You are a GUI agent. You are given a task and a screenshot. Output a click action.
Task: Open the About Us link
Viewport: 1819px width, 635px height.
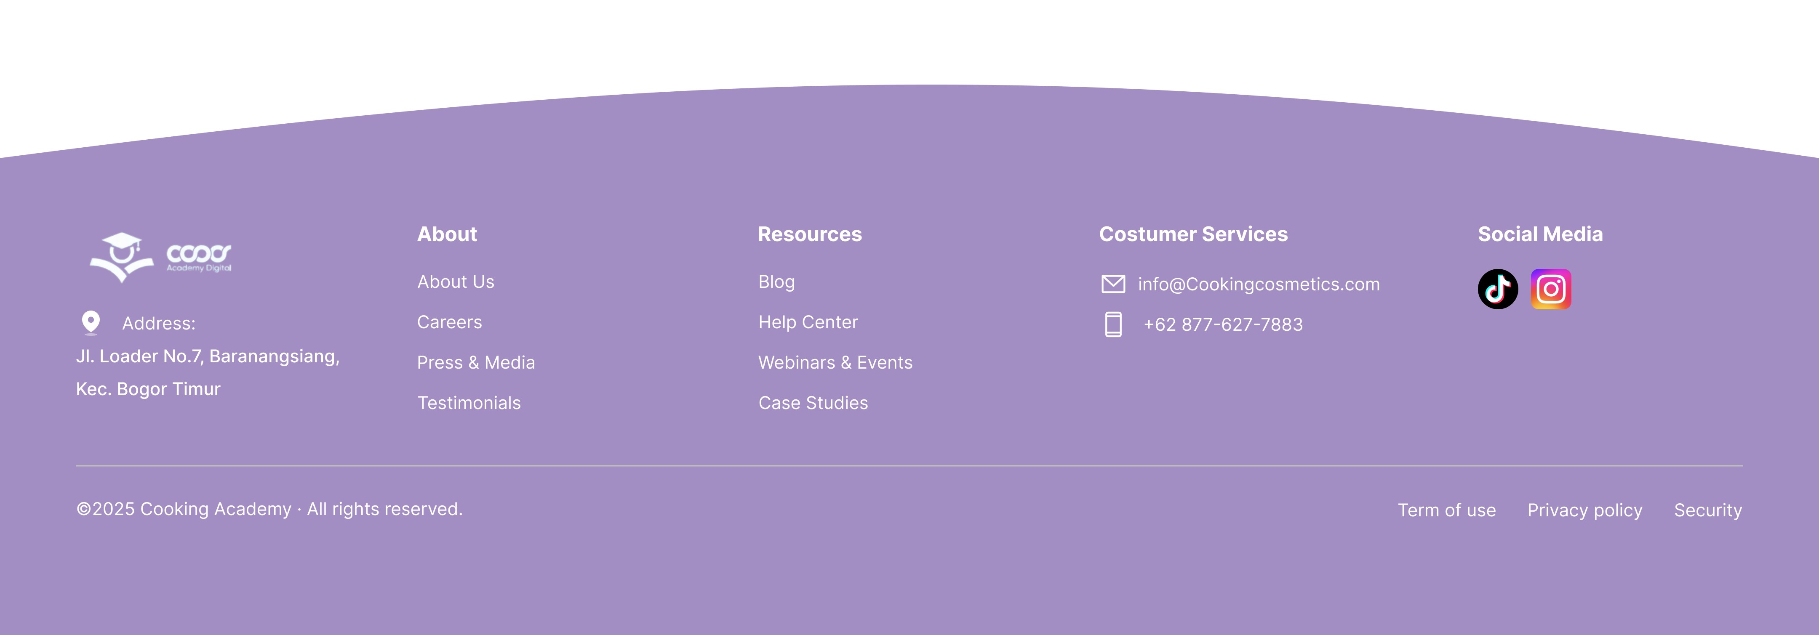(456, 282)
